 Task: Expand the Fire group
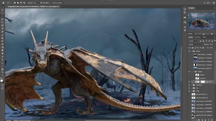(192, 88)
